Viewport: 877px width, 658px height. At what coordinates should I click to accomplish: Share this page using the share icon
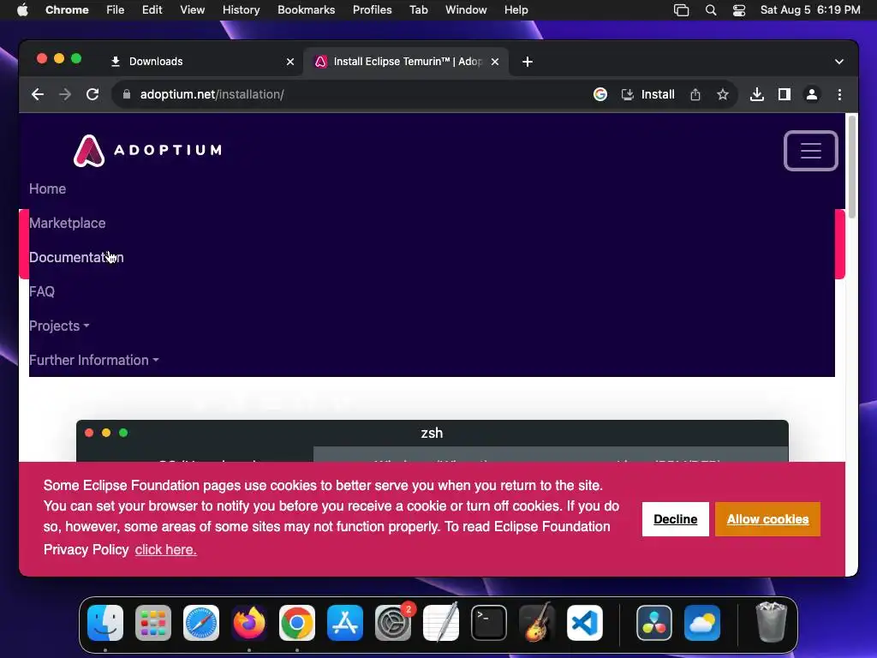coord(695,94)
